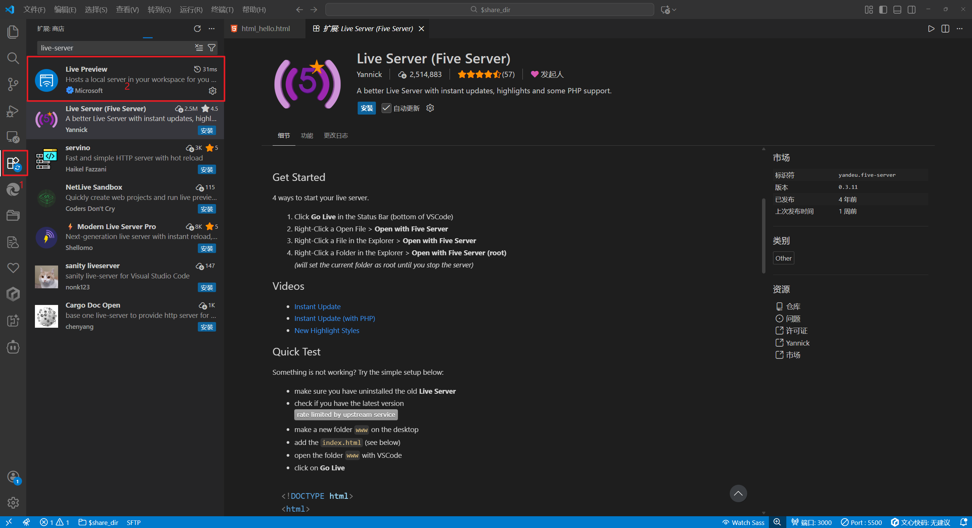Toggle the bottom panel layout button
The width and height of the screenshot is (972, 528).
[x=897, y=9]
